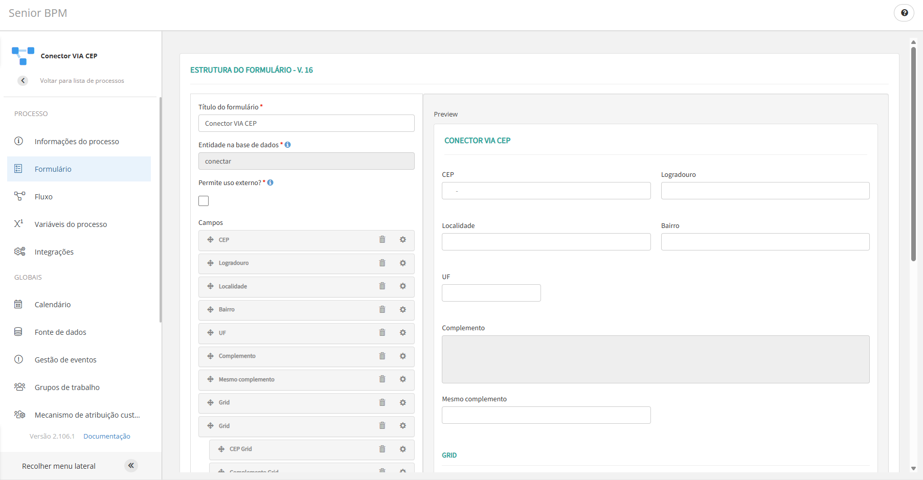Image resolution: width=923 pixels, height=480 pixels.
Task: Open the Fluxo menu item
Action: [43, 197]
